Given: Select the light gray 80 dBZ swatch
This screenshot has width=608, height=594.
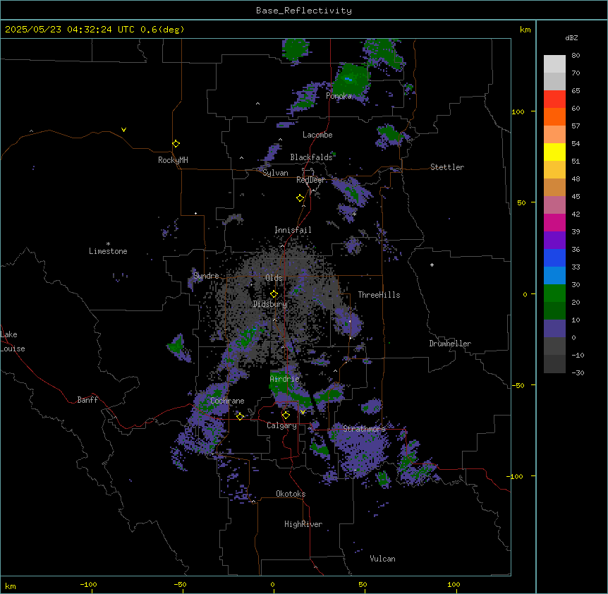Looking at the screenshot, I should (554, 64).
